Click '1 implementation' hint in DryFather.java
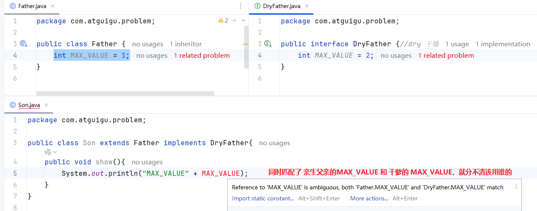Viewport: 537px width, 211px height. click(x=503, y=44)
